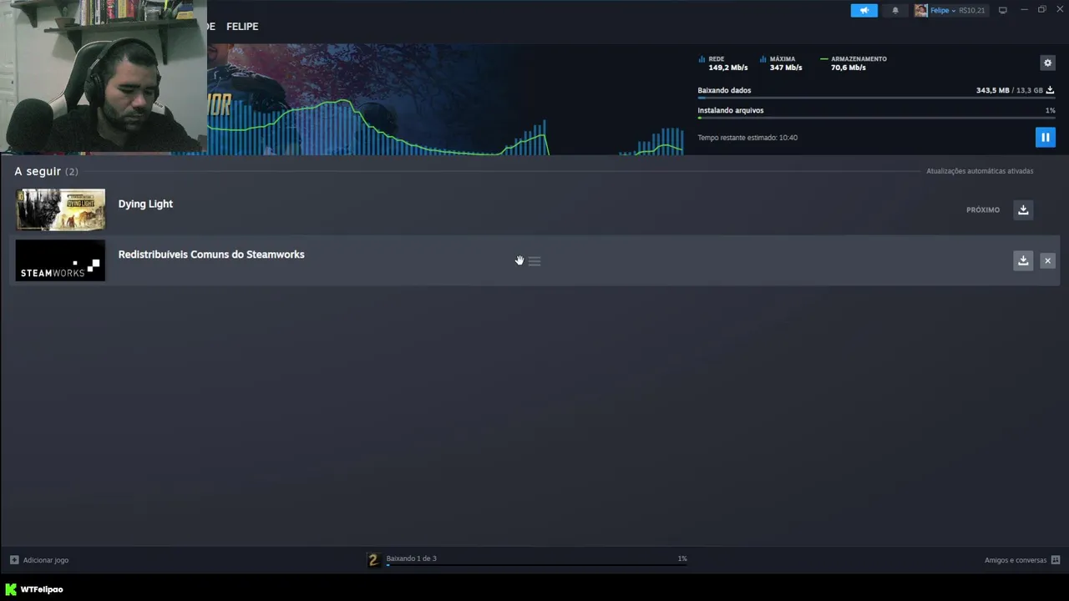This screenshot has width=1069, height=601.
Task: Click Tempo restante estimado text
Action: click(747, 138)
